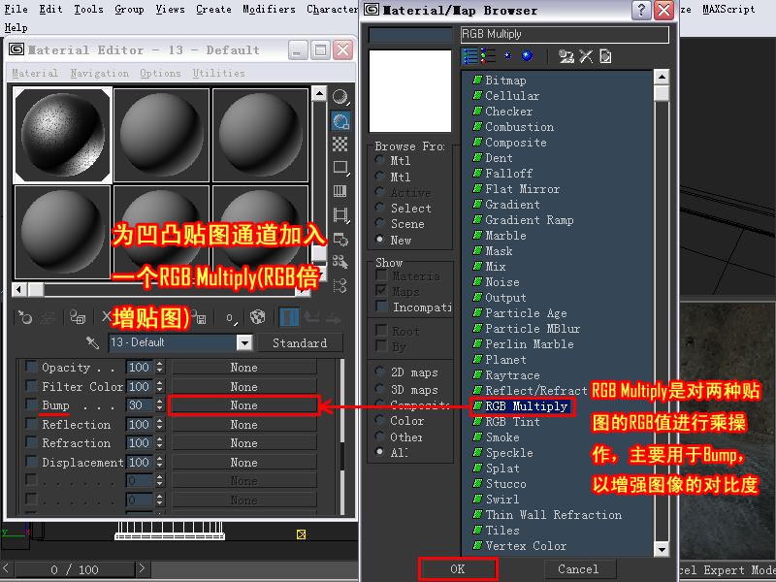Viewport: 776px width, 582px height.
Task: Click Video Color Check icon
Action: (340, 191)
